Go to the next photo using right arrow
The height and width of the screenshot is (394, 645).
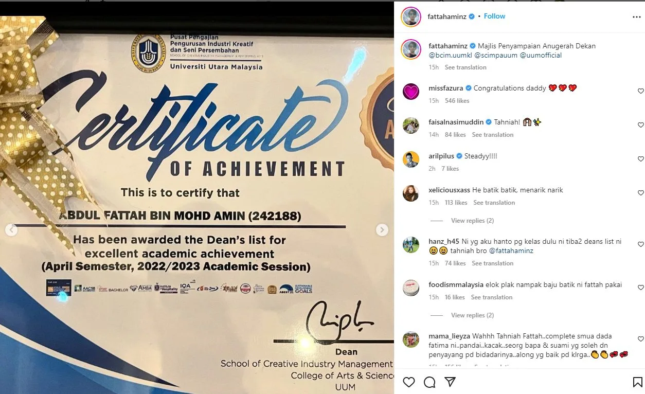(x=382, y=230)
